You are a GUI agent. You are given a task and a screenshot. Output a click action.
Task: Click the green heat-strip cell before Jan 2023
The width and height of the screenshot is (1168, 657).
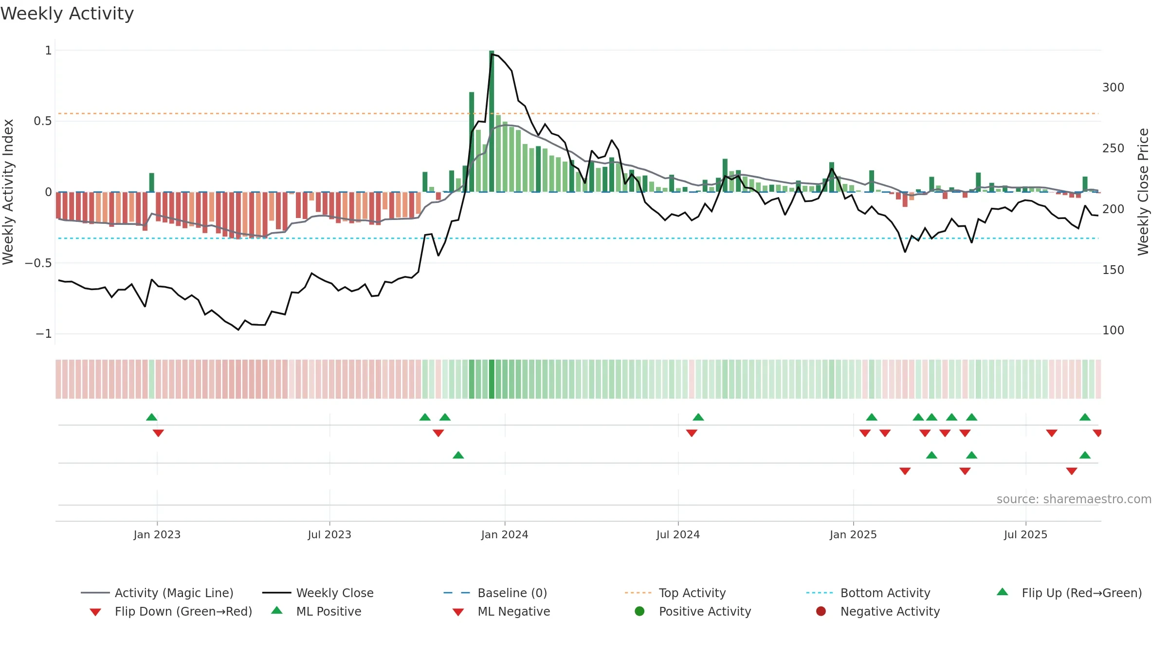pyautogui.click(x=152, y=379)
